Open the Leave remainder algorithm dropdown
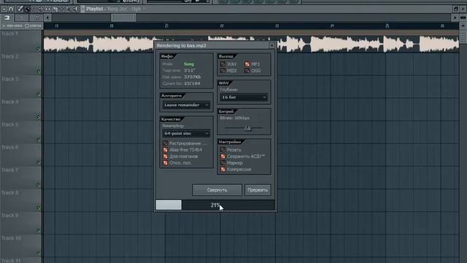 (186, 105)
